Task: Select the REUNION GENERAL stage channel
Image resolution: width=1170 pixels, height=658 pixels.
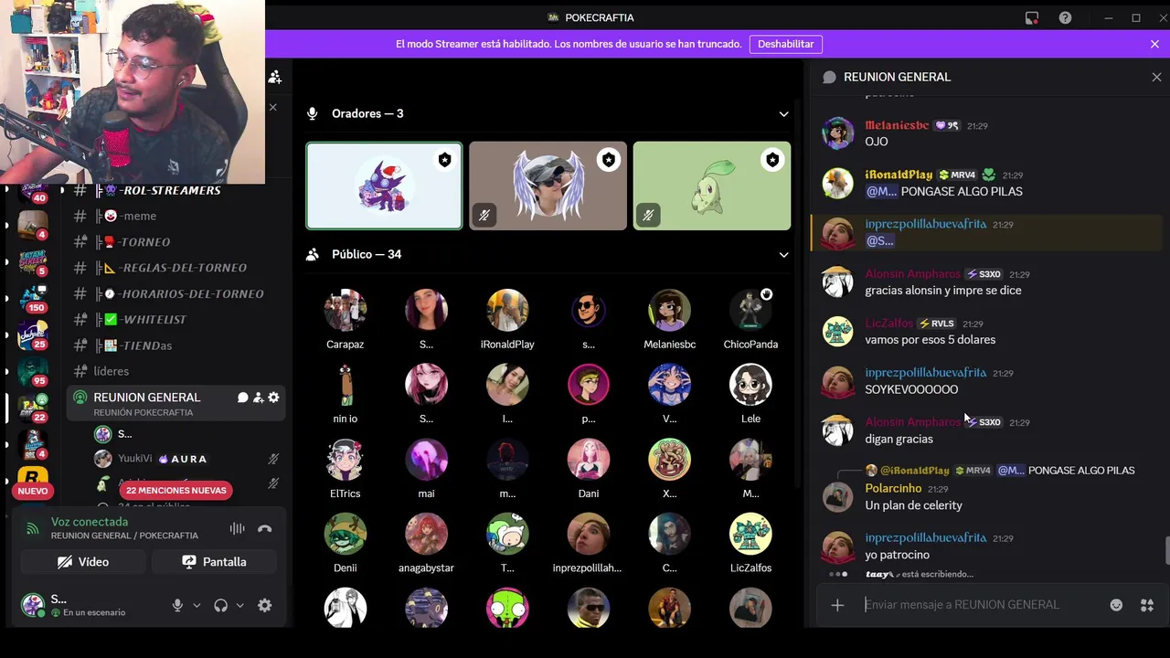Action: (x=174, y=403)
